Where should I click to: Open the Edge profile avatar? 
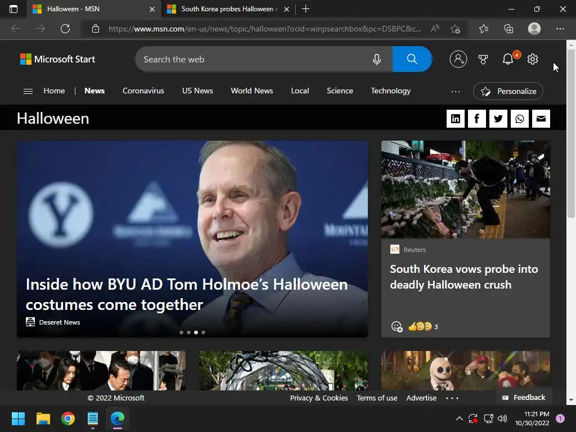tap(534, 29)
